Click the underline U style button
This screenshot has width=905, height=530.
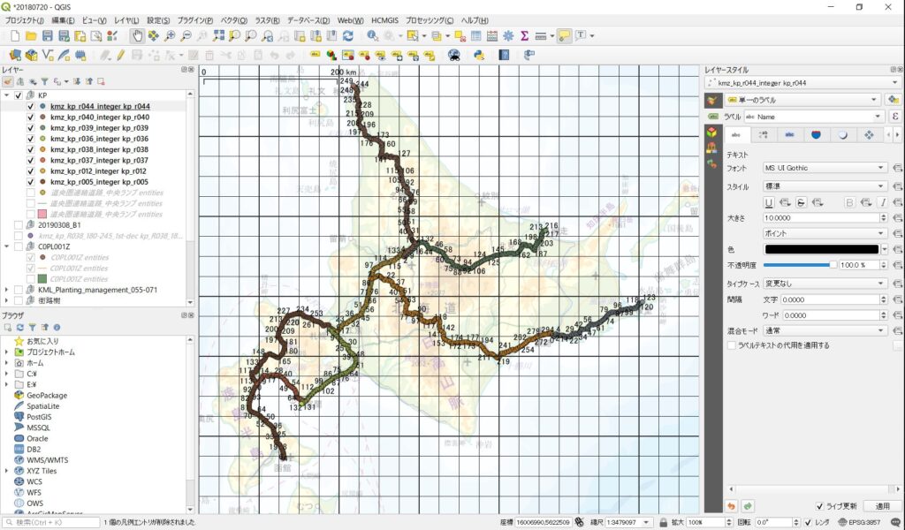click(x=769, y=202)
